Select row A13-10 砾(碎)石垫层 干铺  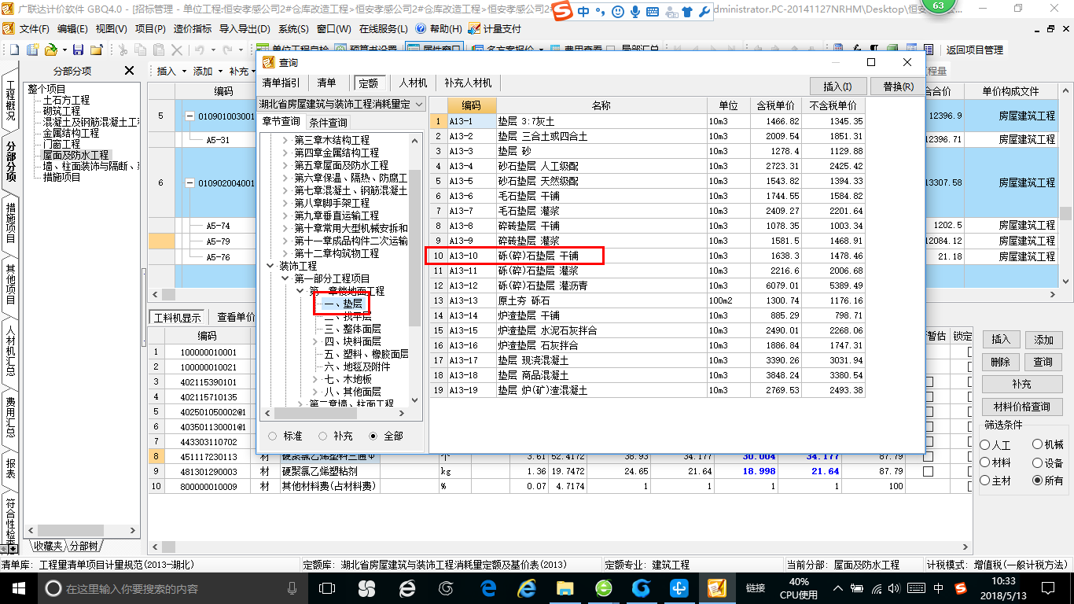coord(647,256)
